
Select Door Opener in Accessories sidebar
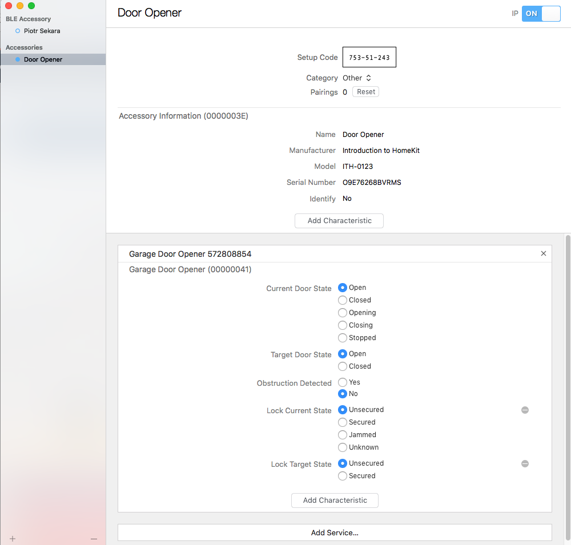click(43, 59)
